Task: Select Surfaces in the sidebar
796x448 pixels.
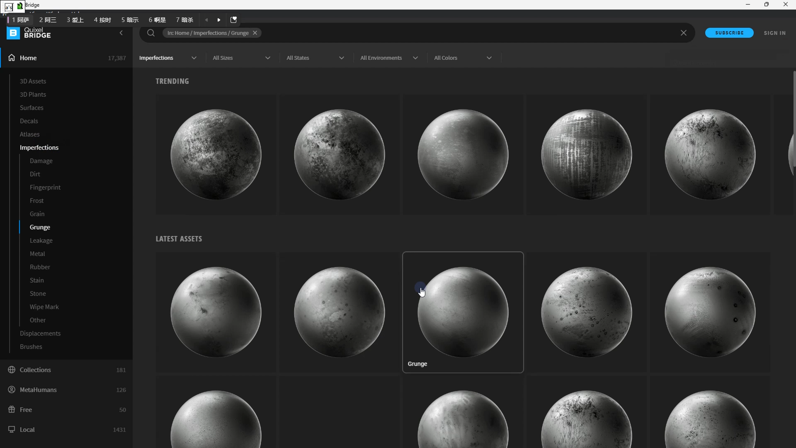Action: pos(32,107)
